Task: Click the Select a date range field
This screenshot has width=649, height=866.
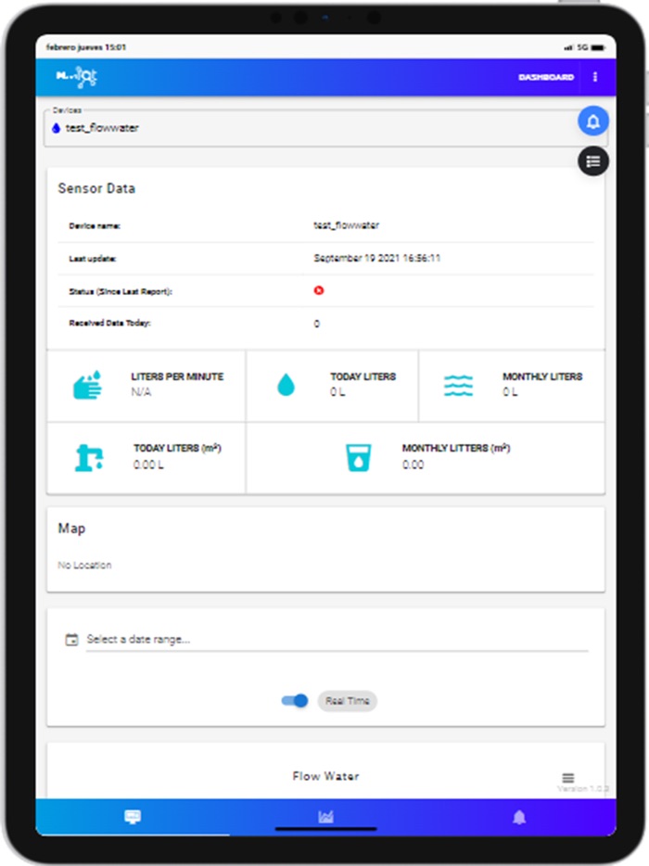Action: click(x=337, y=640)
